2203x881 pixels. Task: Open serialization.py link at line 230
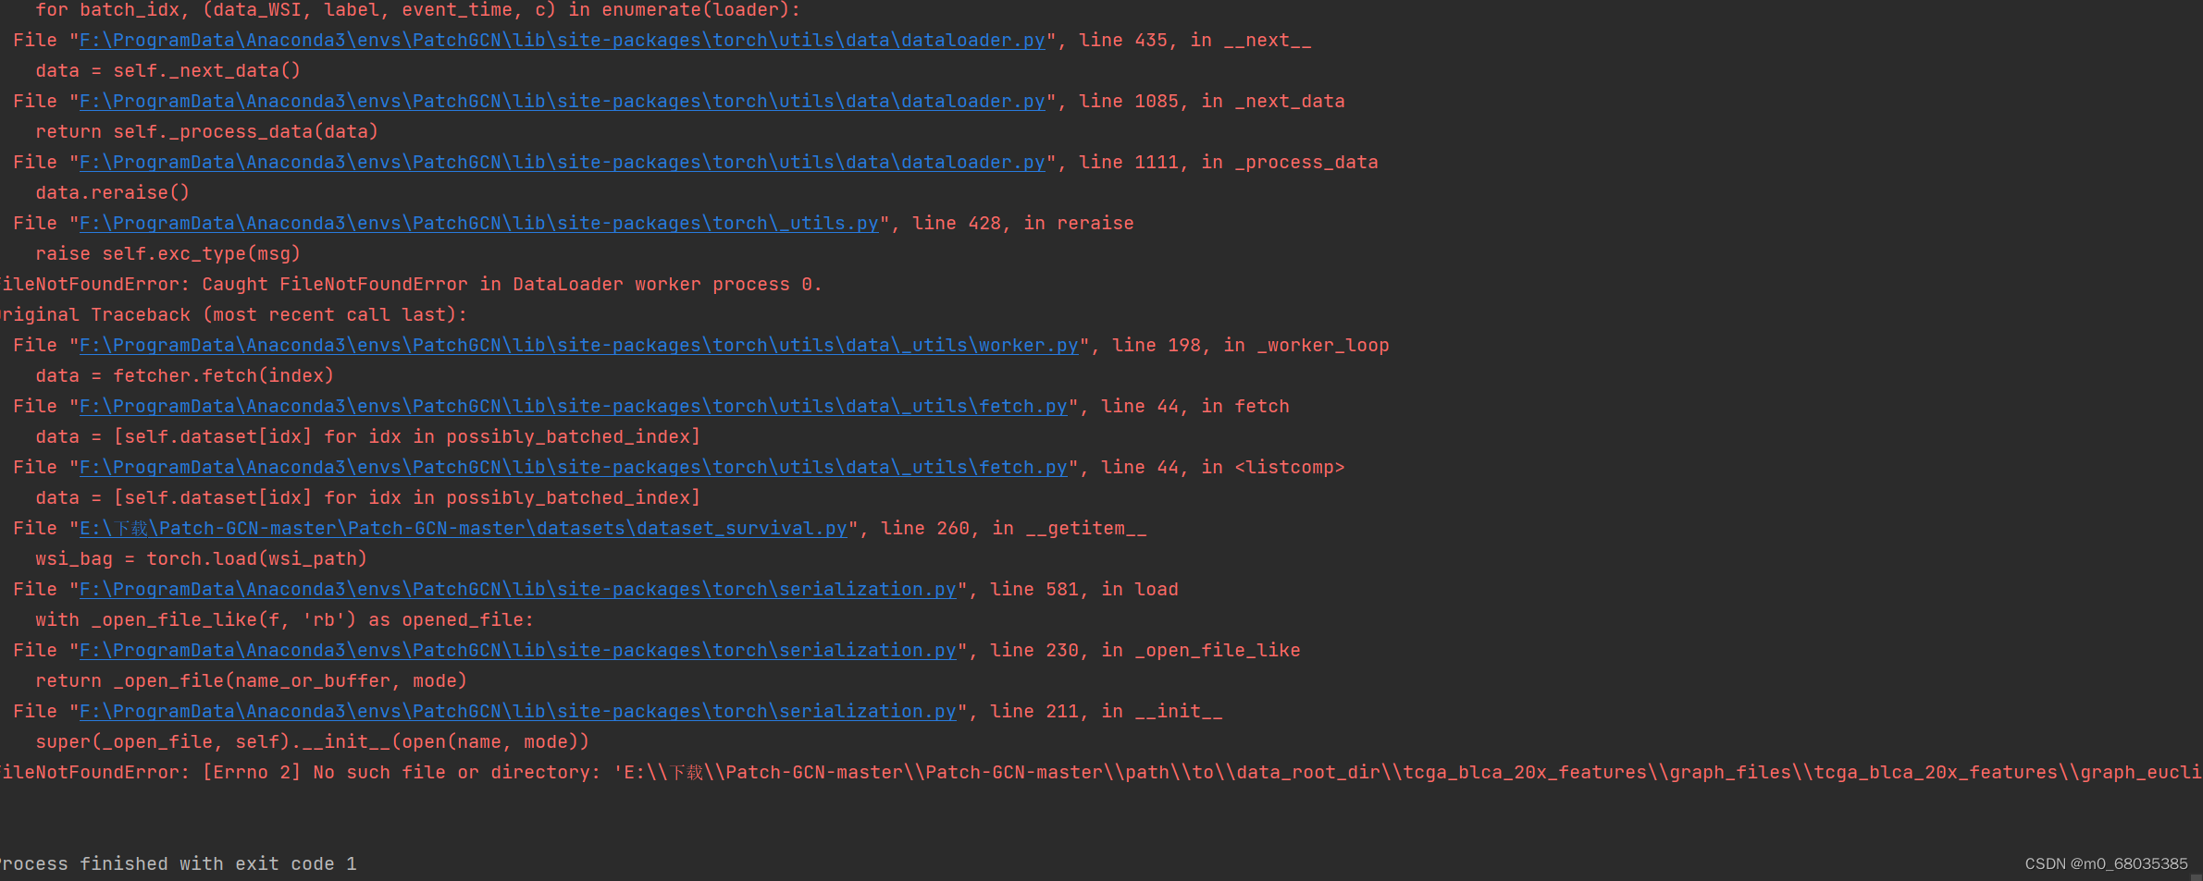516,650
